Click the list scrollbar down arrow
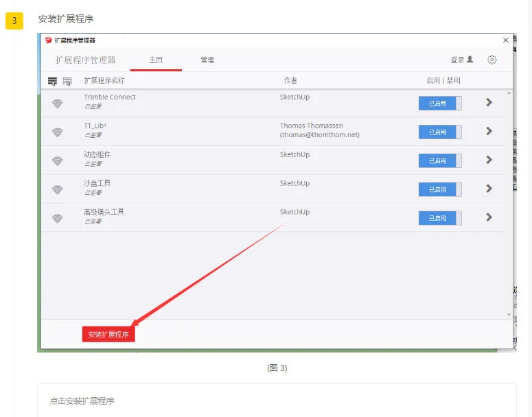532x417 pixels. tap(509, 315)
